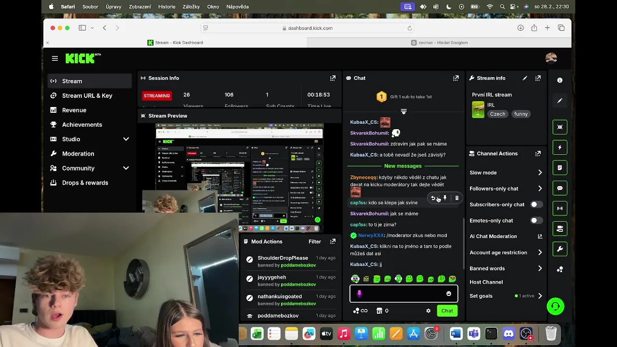Toggle Emotes-only chat switch

click(x=536, y=220)
